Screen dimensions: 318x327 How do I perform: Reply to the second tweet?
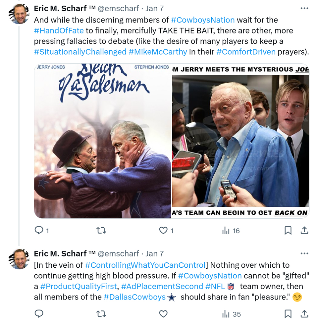coord(39,314)
